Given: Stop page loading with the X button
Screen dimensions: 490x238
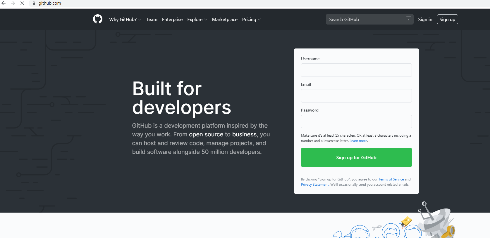Looking at the screenshot, I should tap(22, 3).
